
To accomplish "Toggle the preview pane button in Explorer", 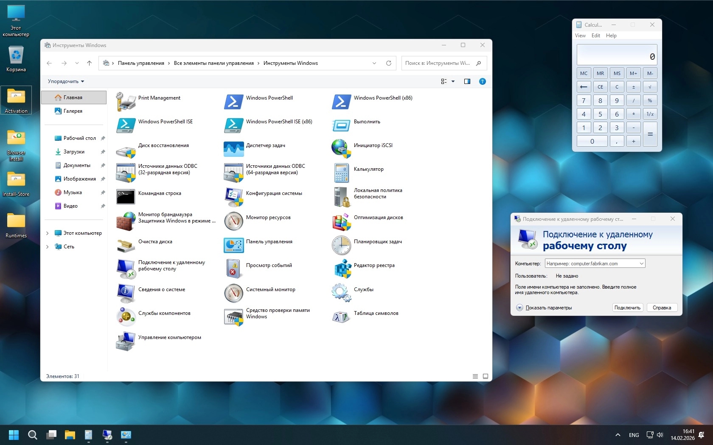I will (467, 81).
